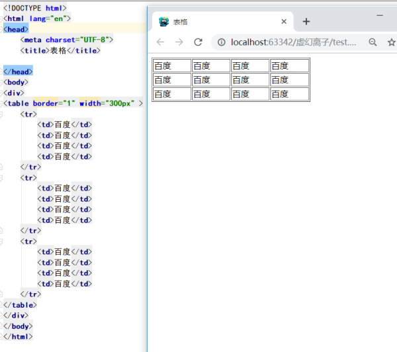Click the zoom magnifier icon in address bar

tap(373, 42)
